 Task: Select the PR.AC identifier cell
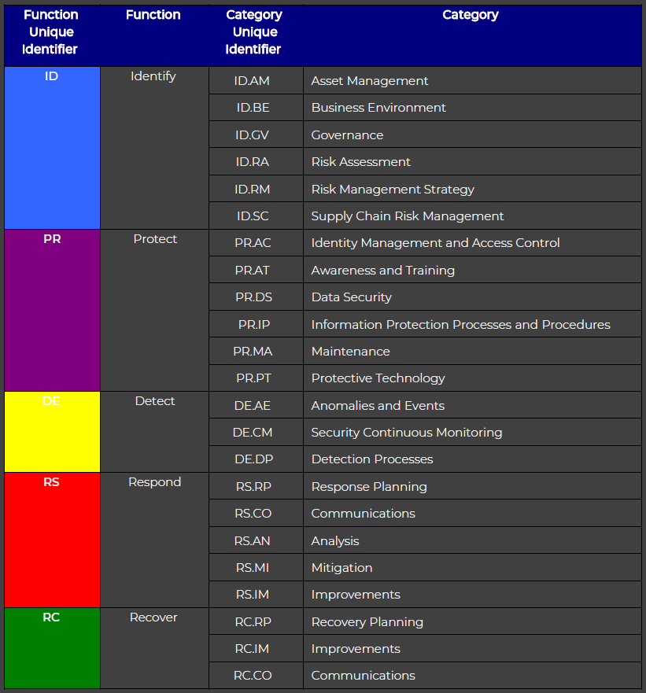[256, 242]
